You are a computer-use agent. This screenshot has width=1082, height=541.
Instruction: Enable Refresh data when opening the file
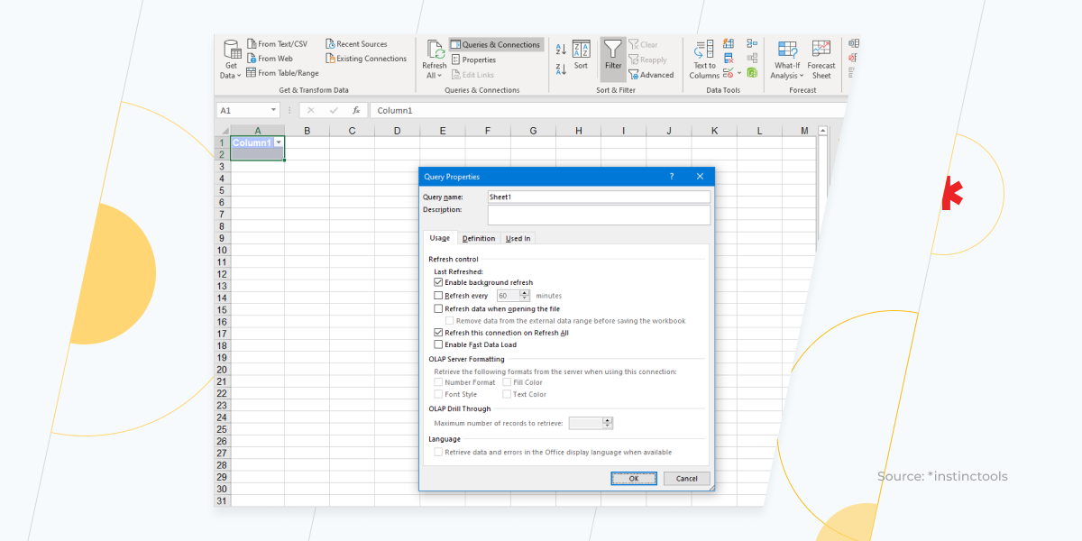coord(439,308)
